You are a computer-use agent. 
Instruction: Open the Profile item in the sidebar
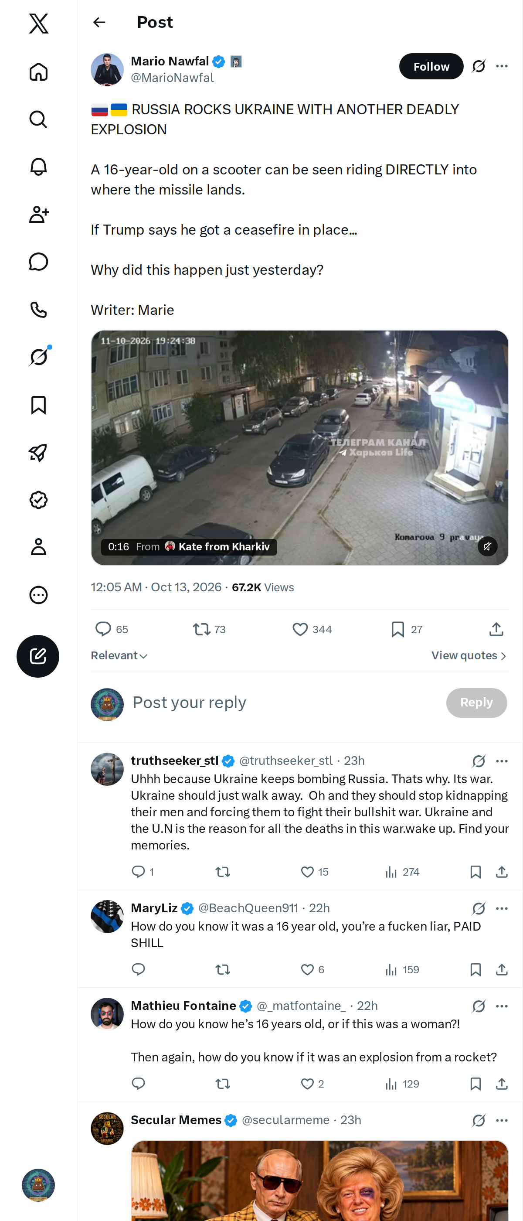click(x=38, y=547)
